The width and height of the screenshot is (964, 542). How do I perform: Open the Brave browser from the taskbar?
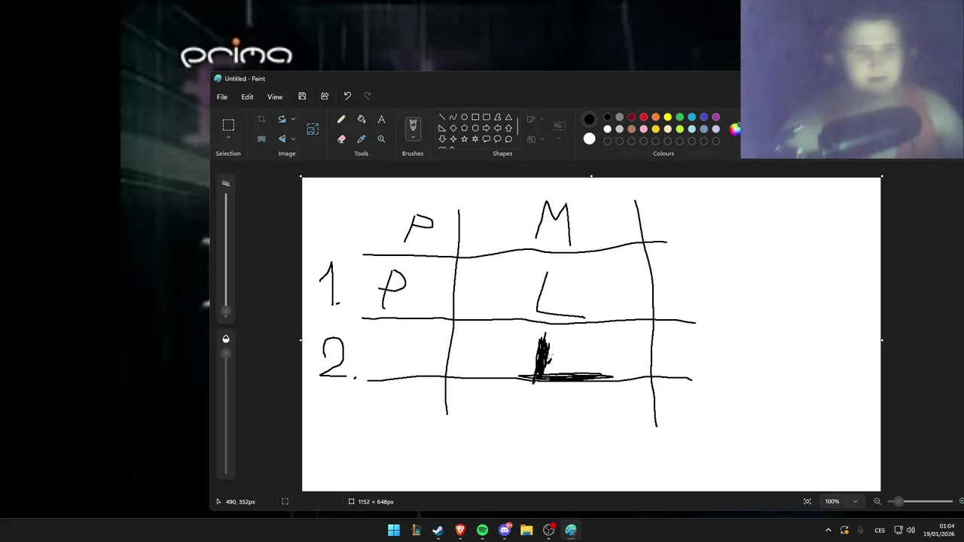460,530
